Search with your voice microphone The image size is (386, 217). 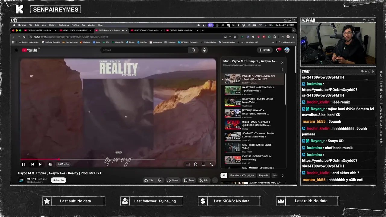tap(204, 50)
